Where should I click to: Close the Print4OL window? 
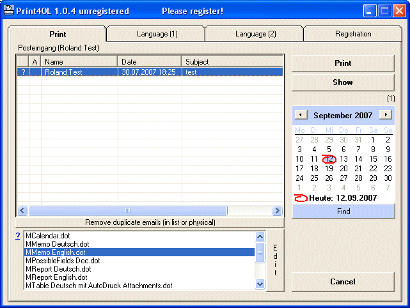pos(399,11)
